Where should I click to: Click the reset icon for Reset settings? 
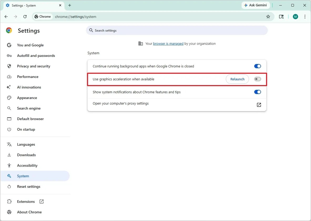9,186
